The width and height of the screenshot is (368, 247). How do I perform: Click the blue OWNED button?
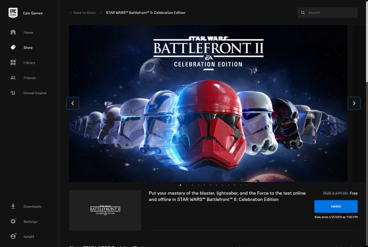click(x=336, y=206)
